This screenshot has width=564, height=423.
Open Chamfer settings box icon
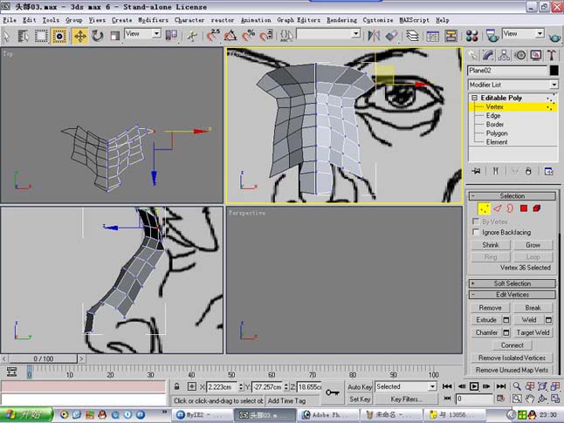pos(506,332)
